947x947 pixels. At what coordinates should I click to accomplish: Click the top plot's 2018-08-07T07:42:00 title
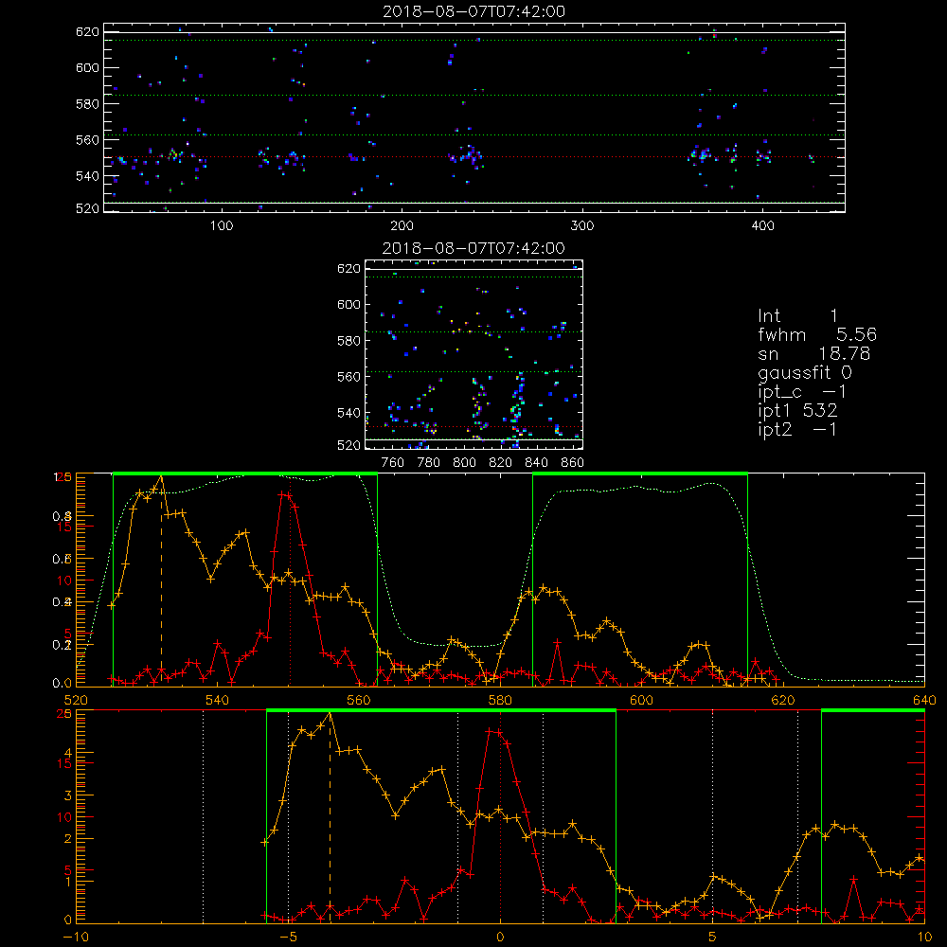tap(474, 11)
